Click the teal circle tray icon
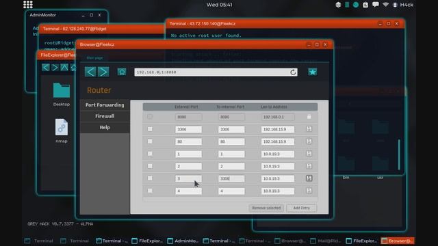The height and width of the screenshot is (246, 438). [x=356, y=5]
